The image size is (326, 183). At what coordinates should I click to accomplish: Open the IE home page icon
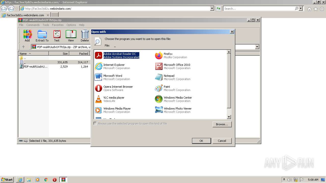(x=309, y=9)
